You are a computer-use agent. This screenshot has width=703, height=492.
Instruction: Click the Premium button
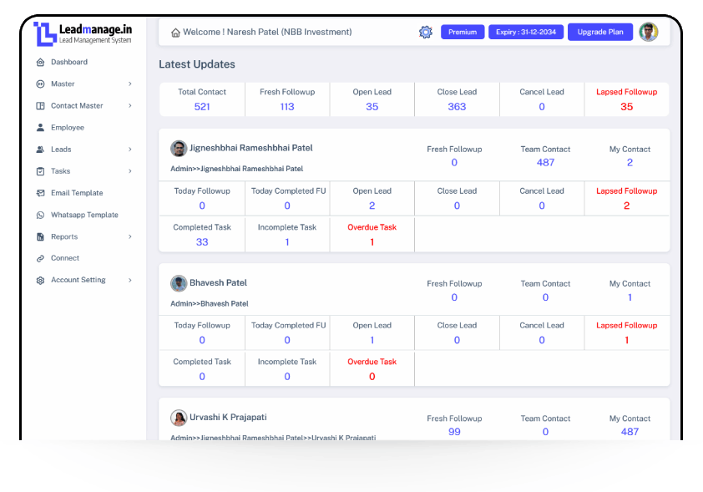462,32
